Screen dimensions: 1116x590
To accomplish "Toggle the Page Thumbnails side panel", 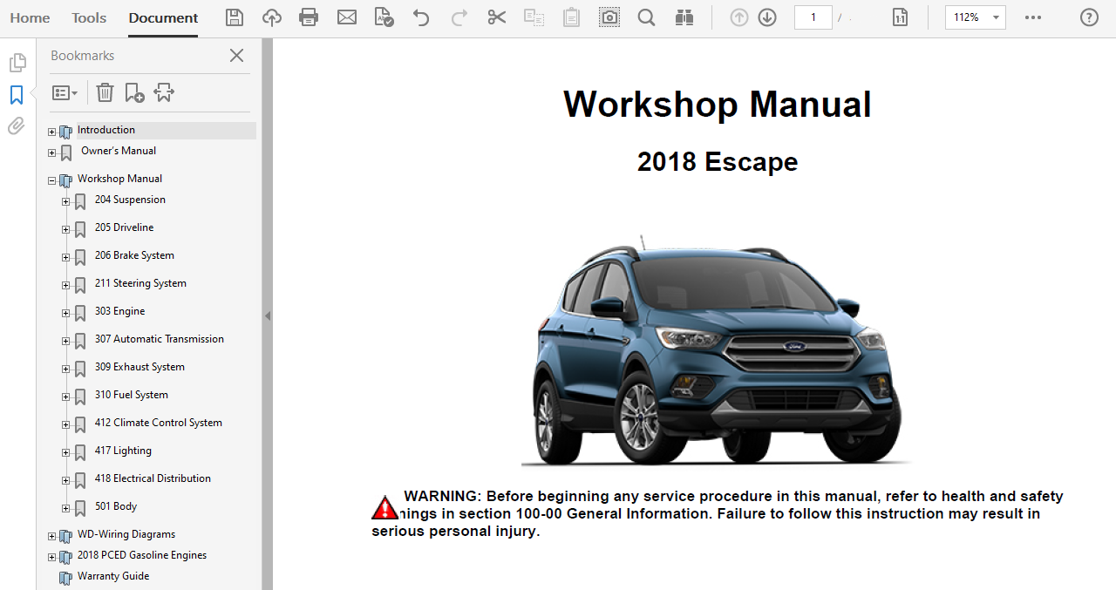I will [x=17, y=63].
